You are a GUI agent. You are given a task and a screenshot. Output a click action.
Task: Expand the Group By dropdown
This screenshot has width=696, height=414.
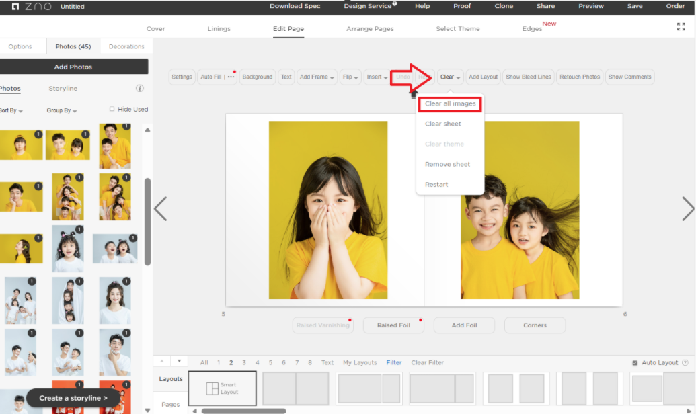[62, 110]
